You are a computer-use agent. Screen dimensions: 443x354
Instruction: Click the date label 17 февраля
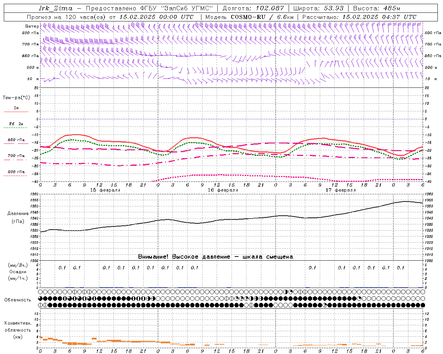tap(341, 190)
